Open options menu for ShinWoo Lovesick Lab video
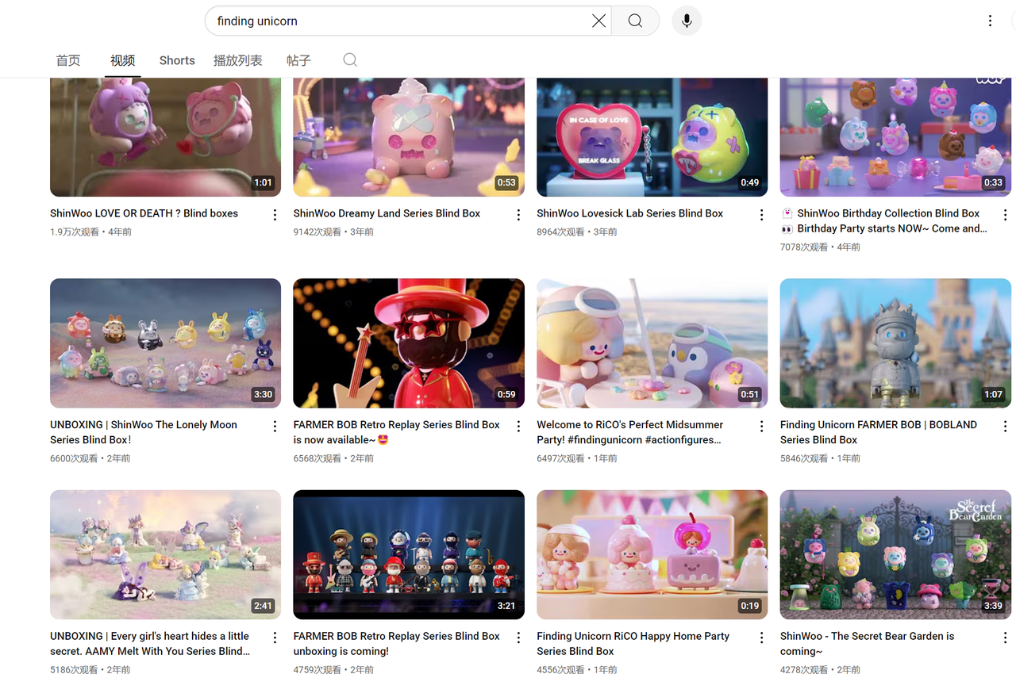Screen dimensions: 1016x674 point(761,214)
